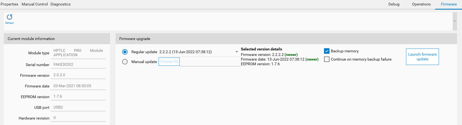
Task: Switch to the Debug tab
Action: tap(394, 4)
